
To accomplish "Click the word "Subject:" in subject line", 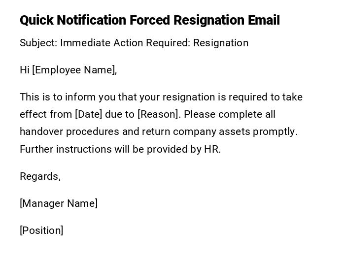I will (38, 43).
